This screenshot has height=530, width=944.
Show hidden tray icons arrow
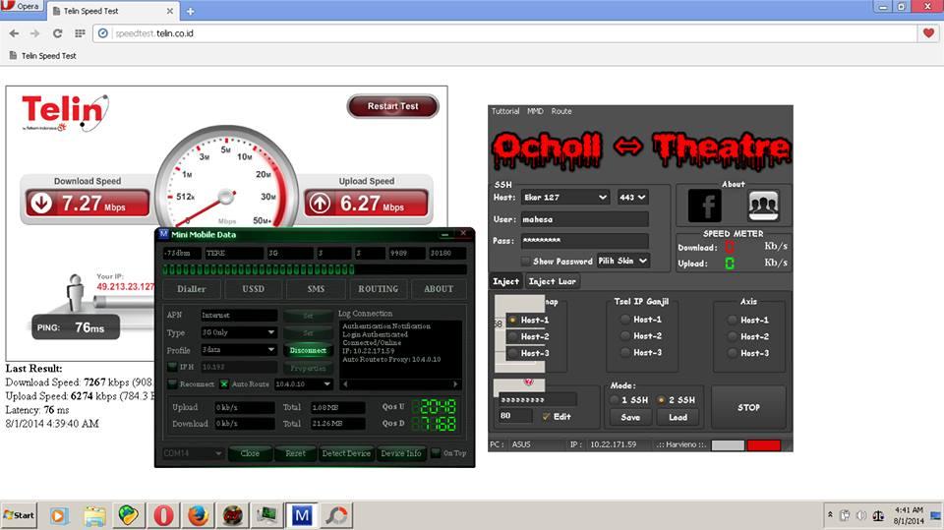click(x=830, y=515)
